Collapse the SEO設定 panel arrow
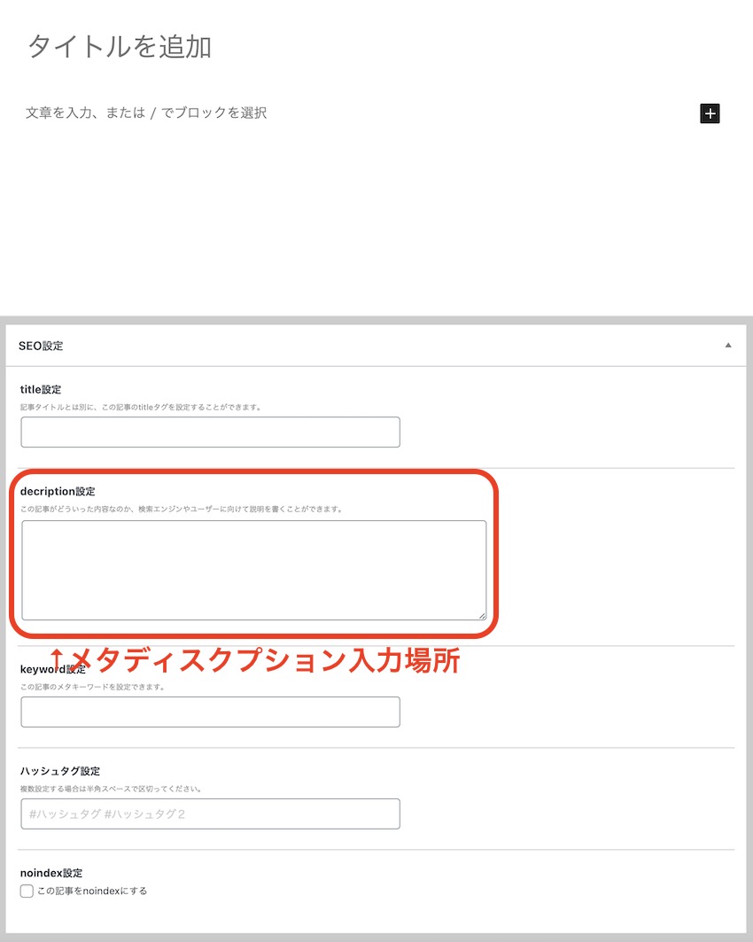Viewport: 753px width, 942px height. pos(728,346)
